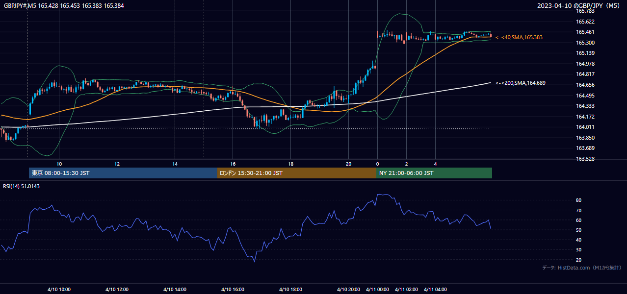Click RSI scale value 80
The width and height of the screenshot is (627, 294).
(579, 200)
